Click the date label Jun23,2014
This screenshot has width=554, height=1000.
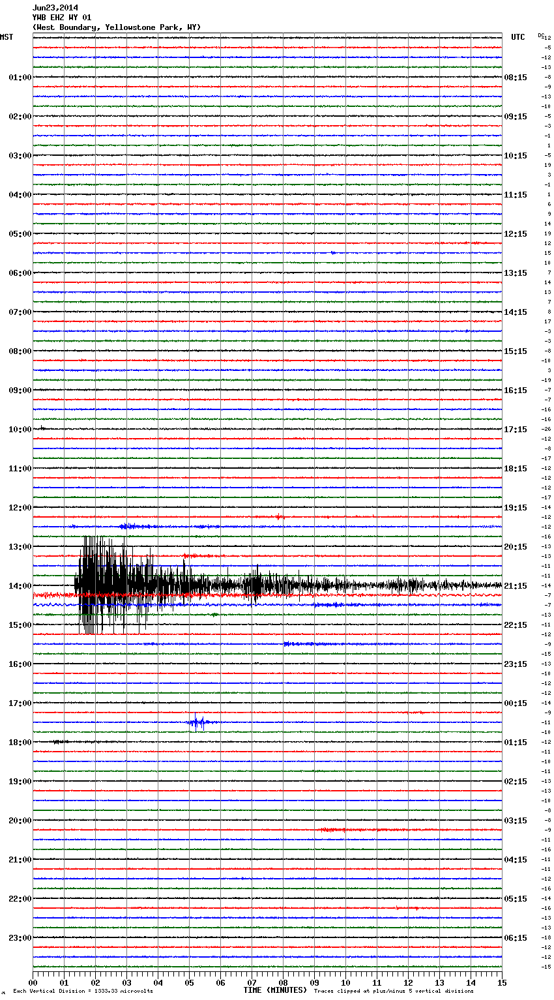pos(55,8)
